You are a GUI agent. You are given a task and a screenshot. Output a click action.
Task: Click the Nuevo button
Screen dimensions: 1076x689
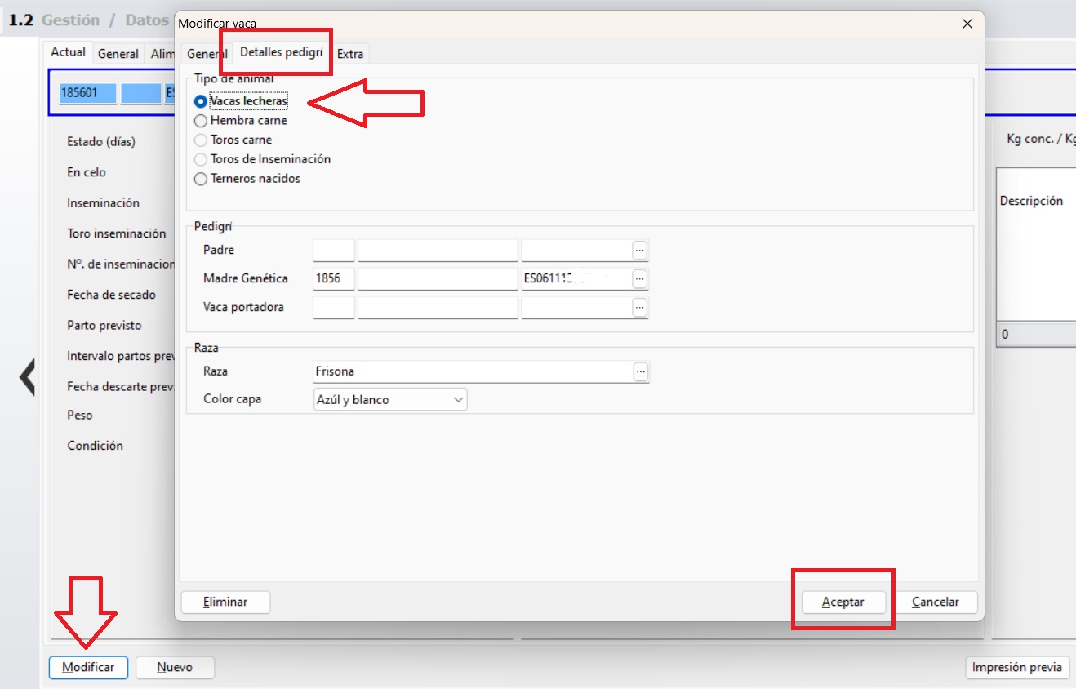pos(175,667)
